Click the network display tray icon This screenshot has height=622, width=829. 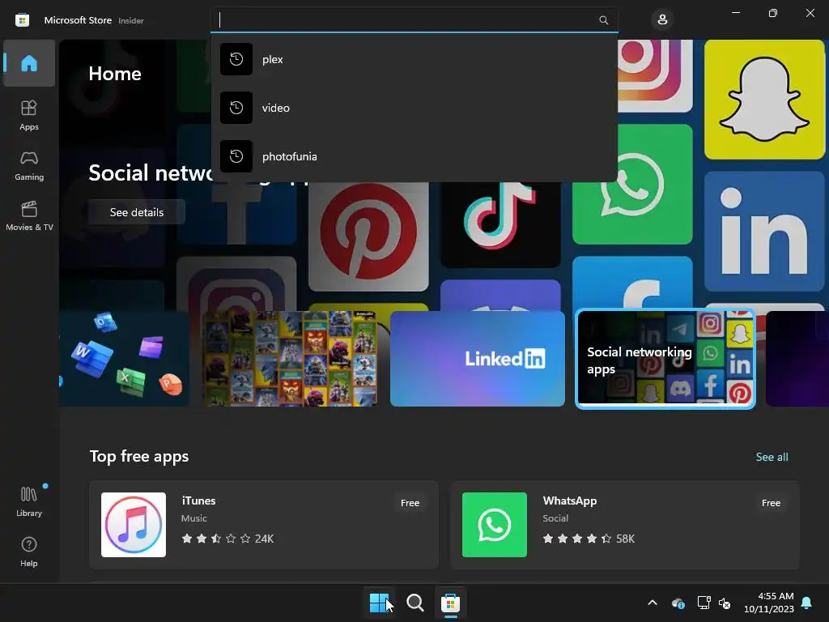point(704,603)
